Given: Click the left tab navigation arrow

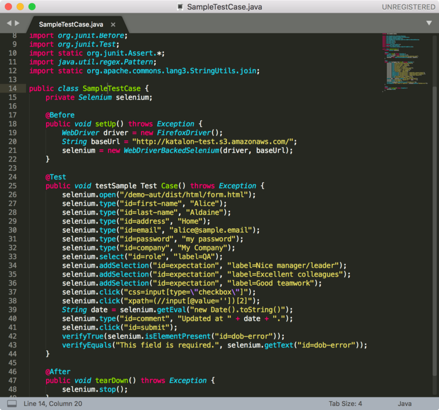Looking at the screenshot, I should (x=9, y=24).
